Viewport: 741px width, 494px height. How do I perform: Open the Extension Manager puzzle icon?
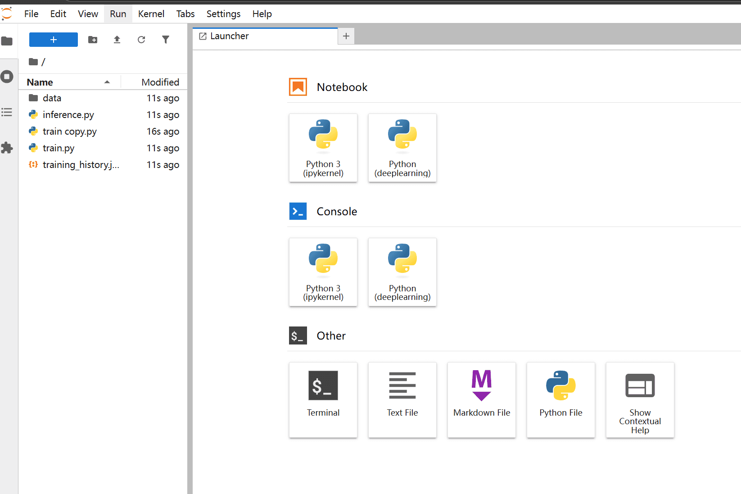point(7,148)
